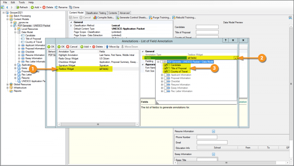Uncheck the Title of Proposal checkbox
The width and height of the screenshot is (294, 166).
[165, 68]
